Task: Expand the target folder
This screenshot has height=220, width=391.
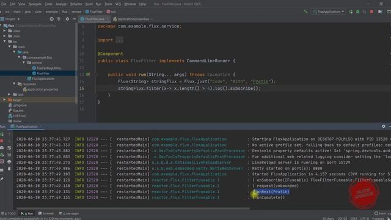Action: (x=4, y=100)
